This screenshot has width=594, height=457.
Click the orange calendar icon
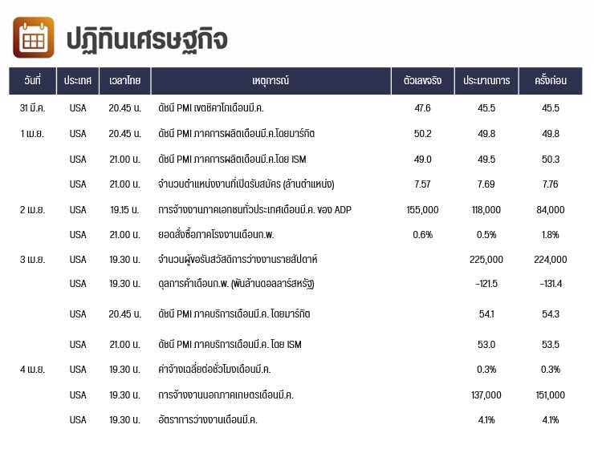pyautogui.click(x=34, y=38)
